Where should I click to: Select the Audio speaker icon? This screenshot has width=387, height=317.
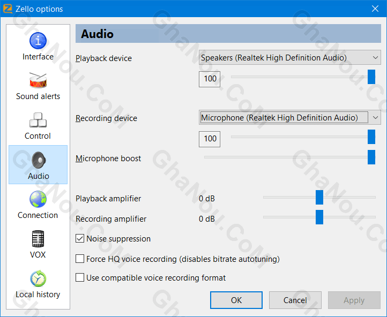[x=39, y=160]
